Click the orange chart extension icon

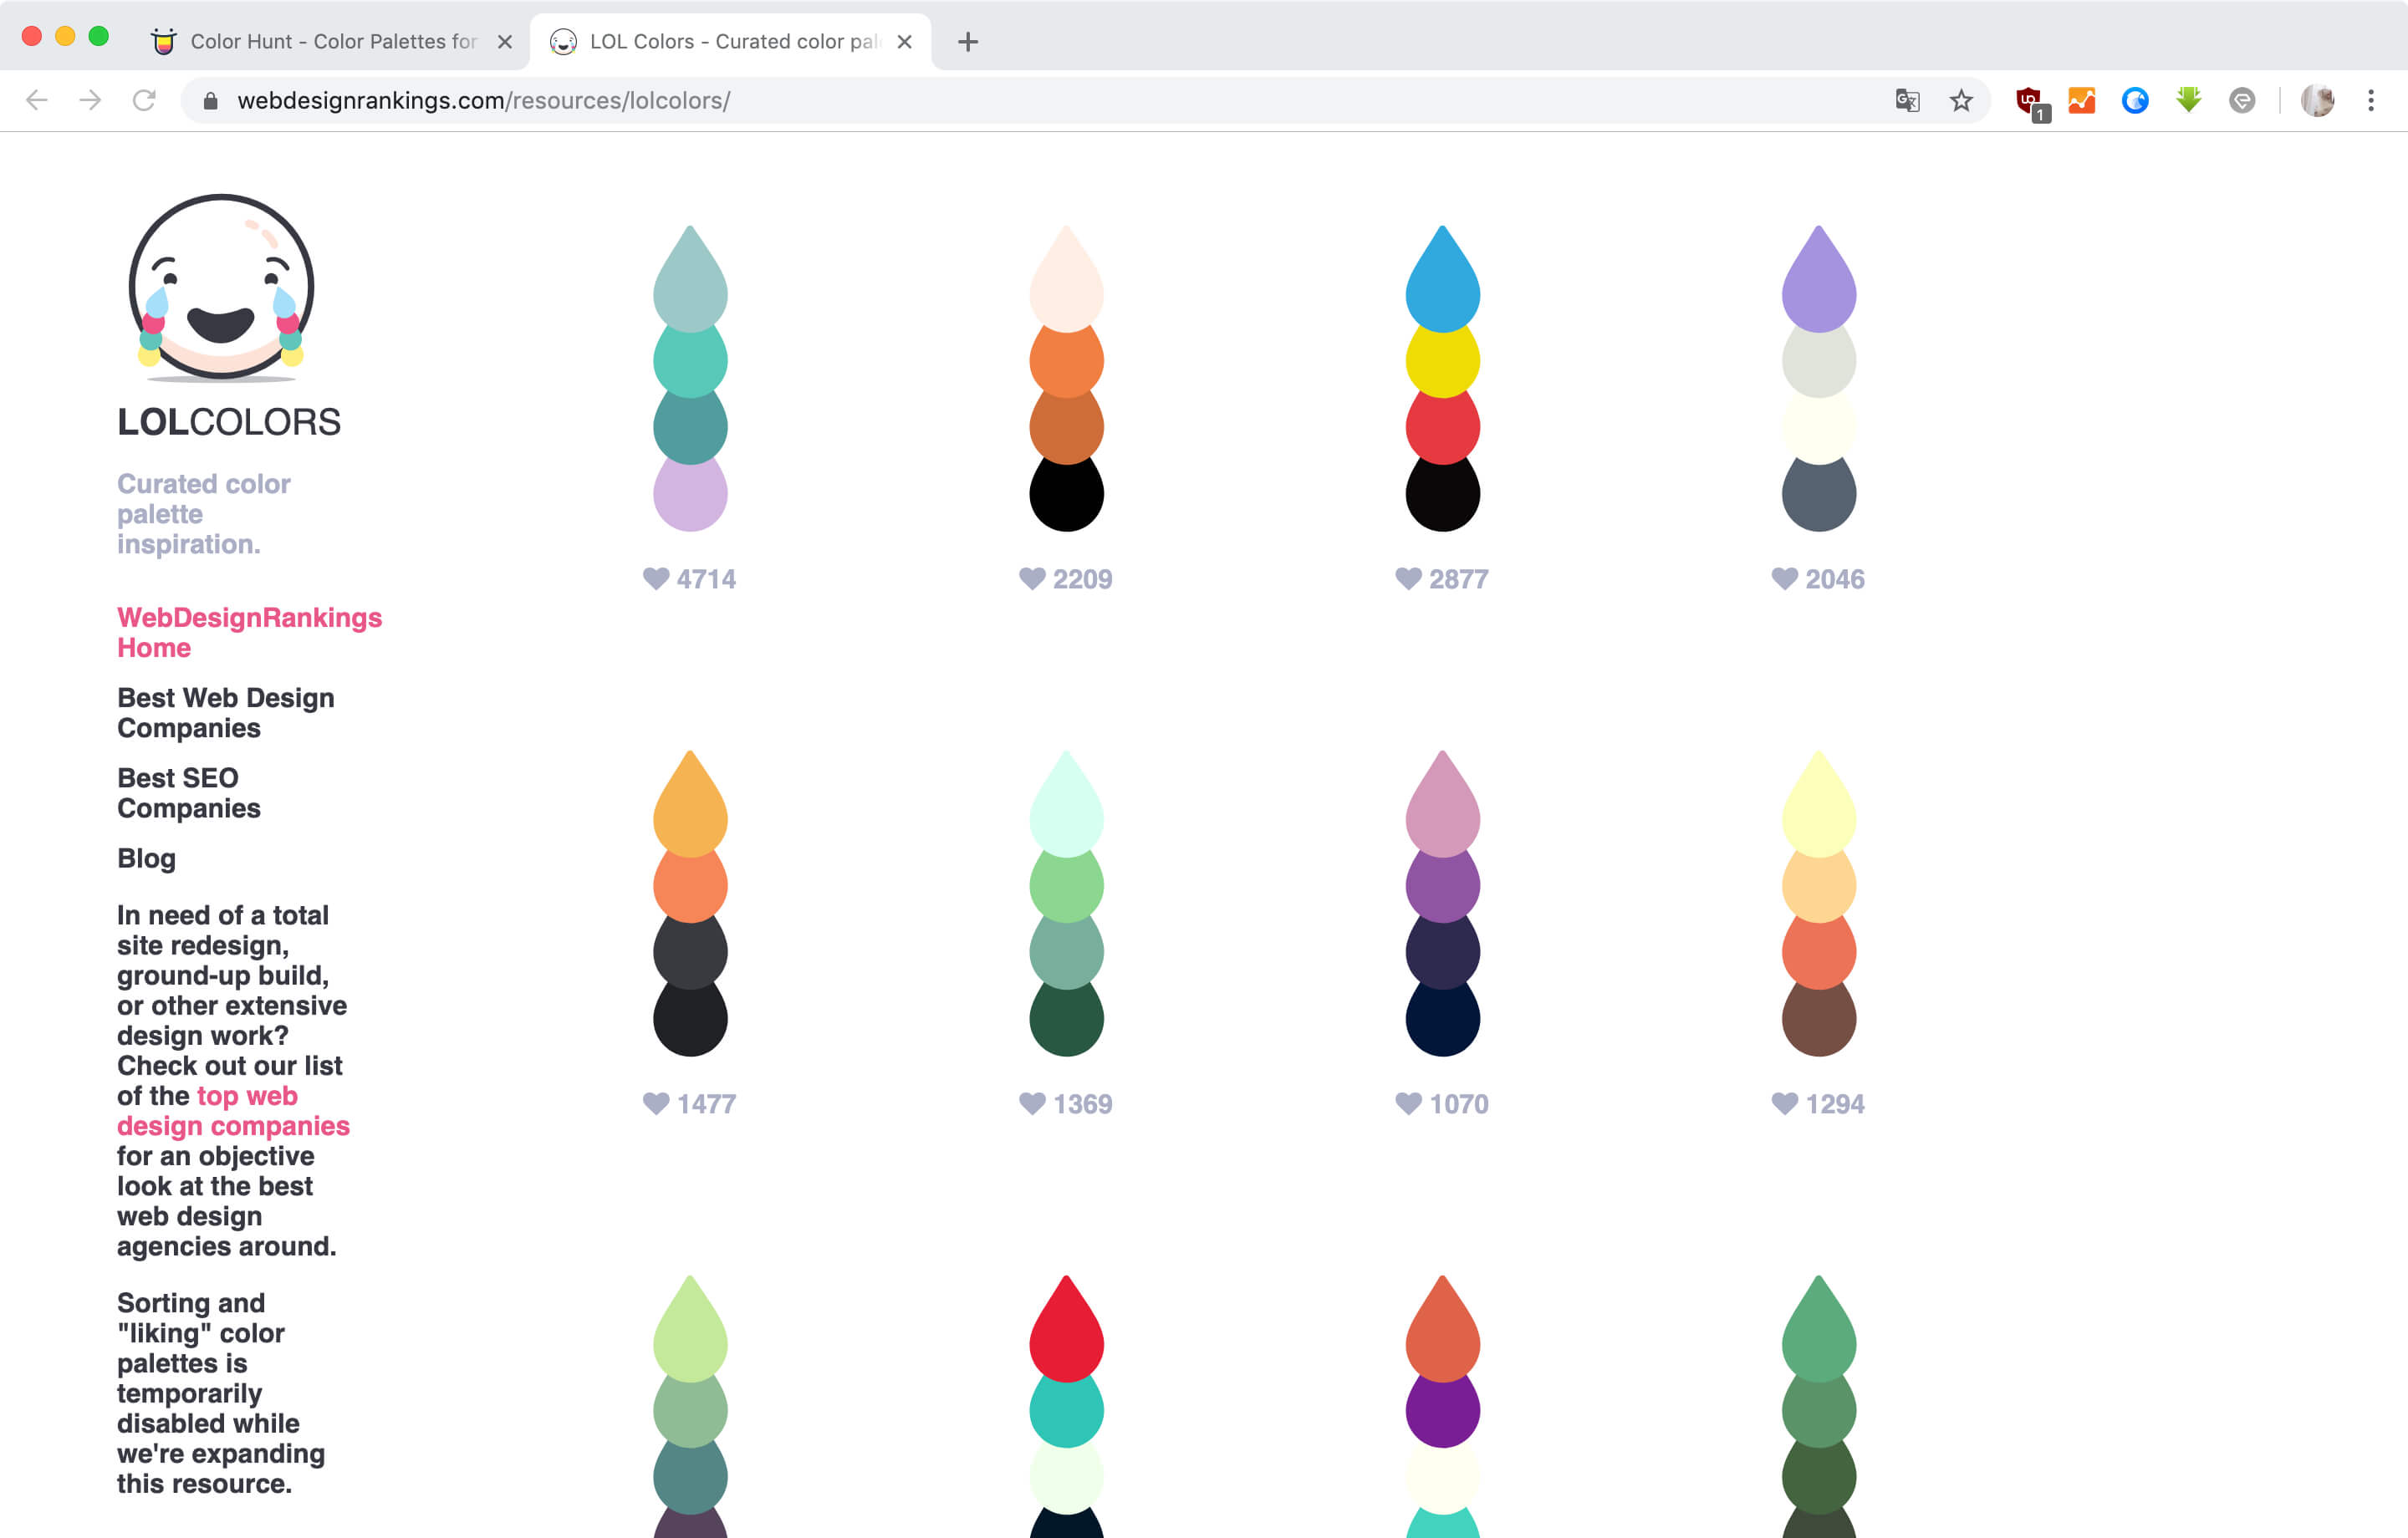2082,100
